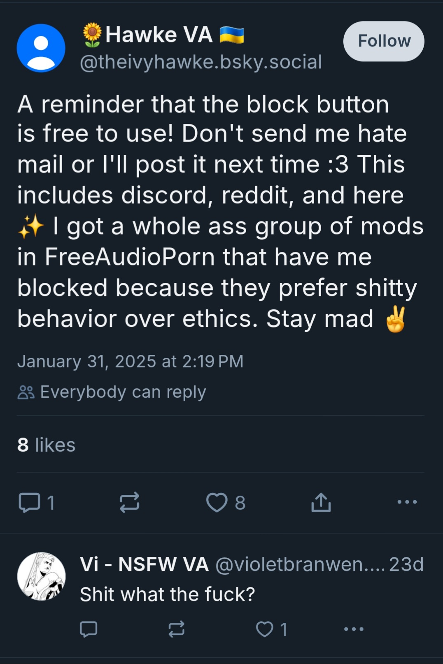
Task: View the 8 likes list
Action: tap(47, 445)
